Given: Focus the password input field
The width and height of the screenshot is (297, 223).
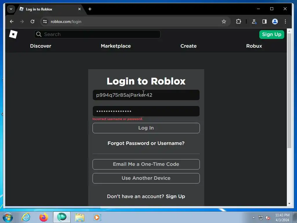Looking at the screenshot, I should pyautogui.click(x=146, y=111).
